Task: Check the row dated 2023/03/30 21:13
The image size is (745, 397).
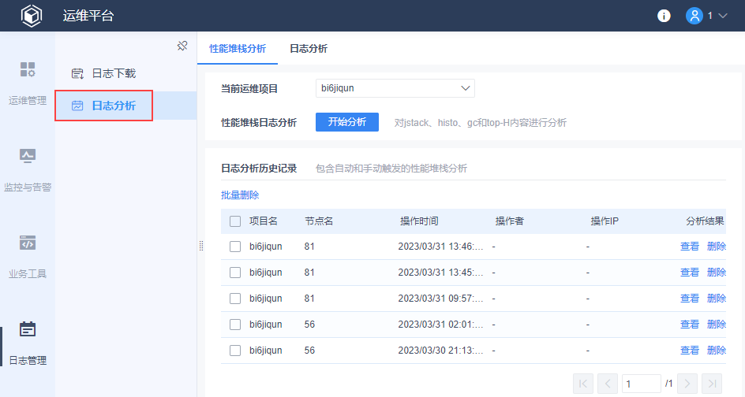Action: pos(235,351)
